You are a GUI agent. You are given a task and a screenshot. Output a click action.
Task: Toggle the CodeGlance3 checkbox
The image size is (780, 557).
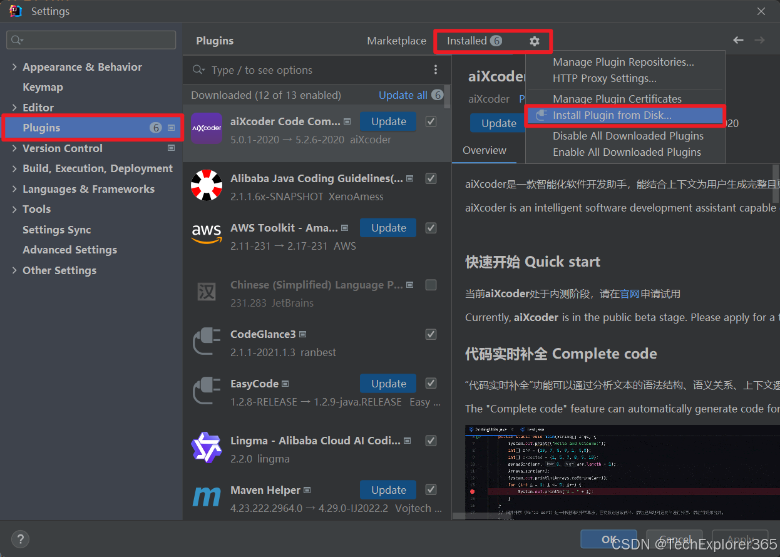tap(431, 334)
